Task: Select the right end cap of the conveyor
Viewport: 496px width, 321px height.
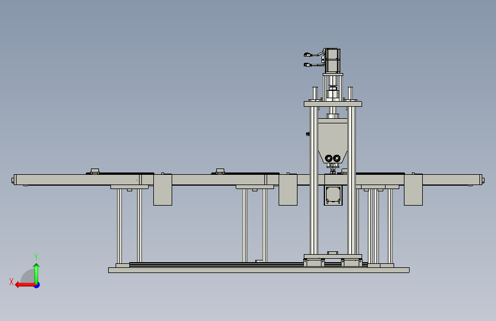Action: point(482,180)
